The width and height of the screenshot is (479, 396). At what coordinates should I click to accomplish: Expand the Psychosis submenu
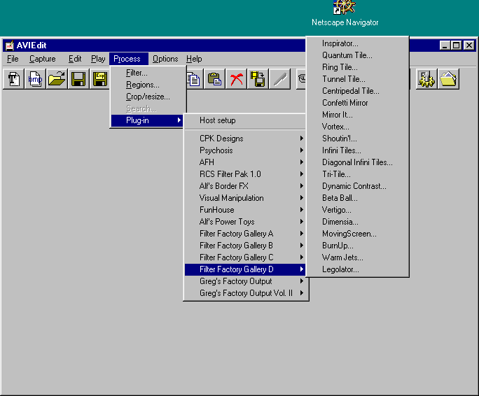246,150
